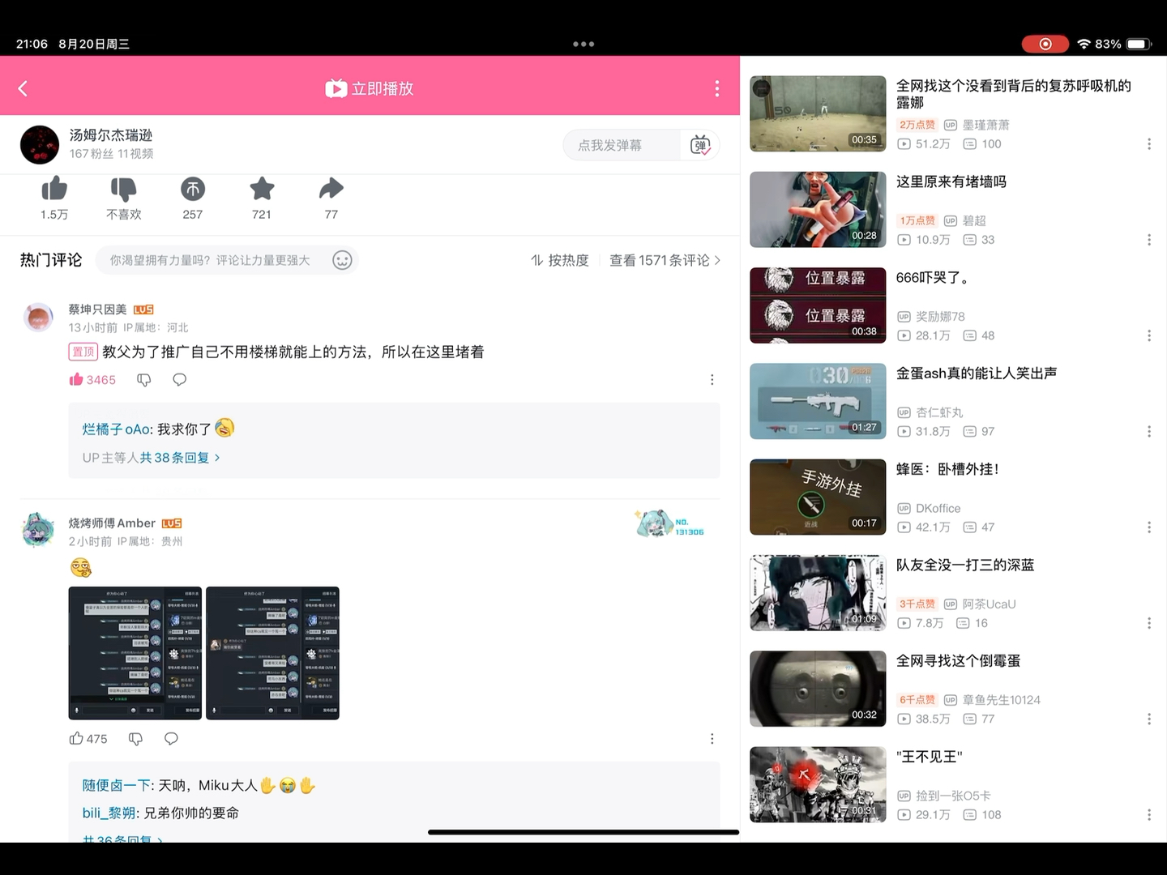Open more options for 队友全没一打三的深蓝
The height and width of the screenshot is (875, 1167).
(x=1148, y=623)
